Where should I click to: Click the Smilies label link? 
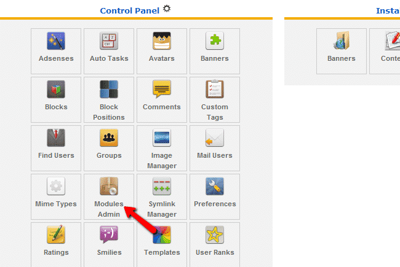pyautogui.click(x=109, y=252)
